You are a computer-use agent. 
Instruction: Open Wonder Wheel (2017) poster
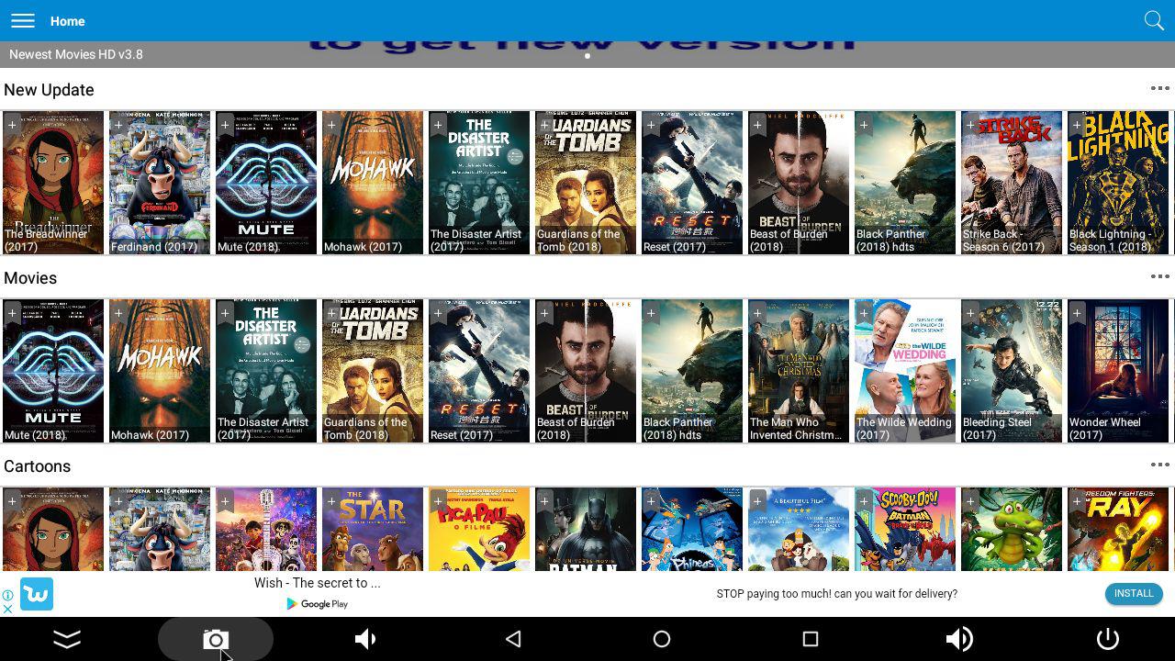pos(1118,371)
